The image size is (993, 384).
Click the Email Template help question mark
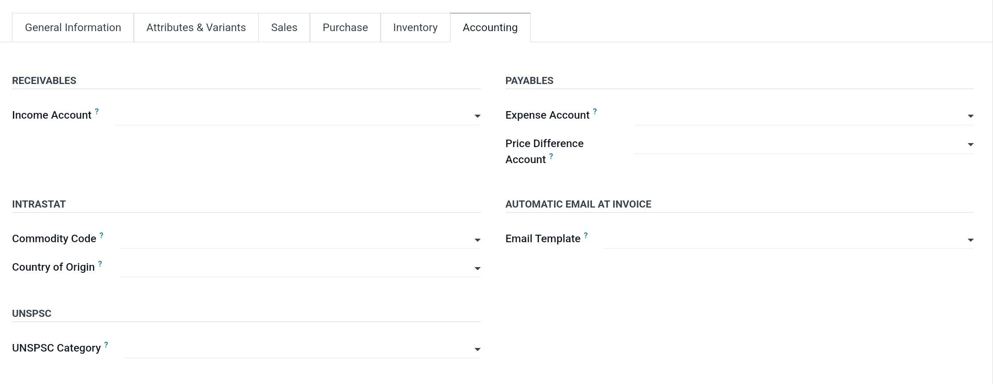click(x=586, y=236)
